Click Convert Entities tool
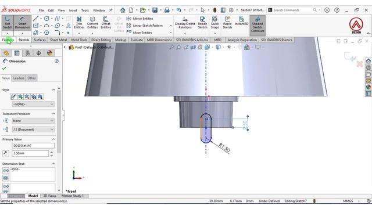Image resolution: width=372 pixels, height=209 pixels. click(x=92, y=23)
